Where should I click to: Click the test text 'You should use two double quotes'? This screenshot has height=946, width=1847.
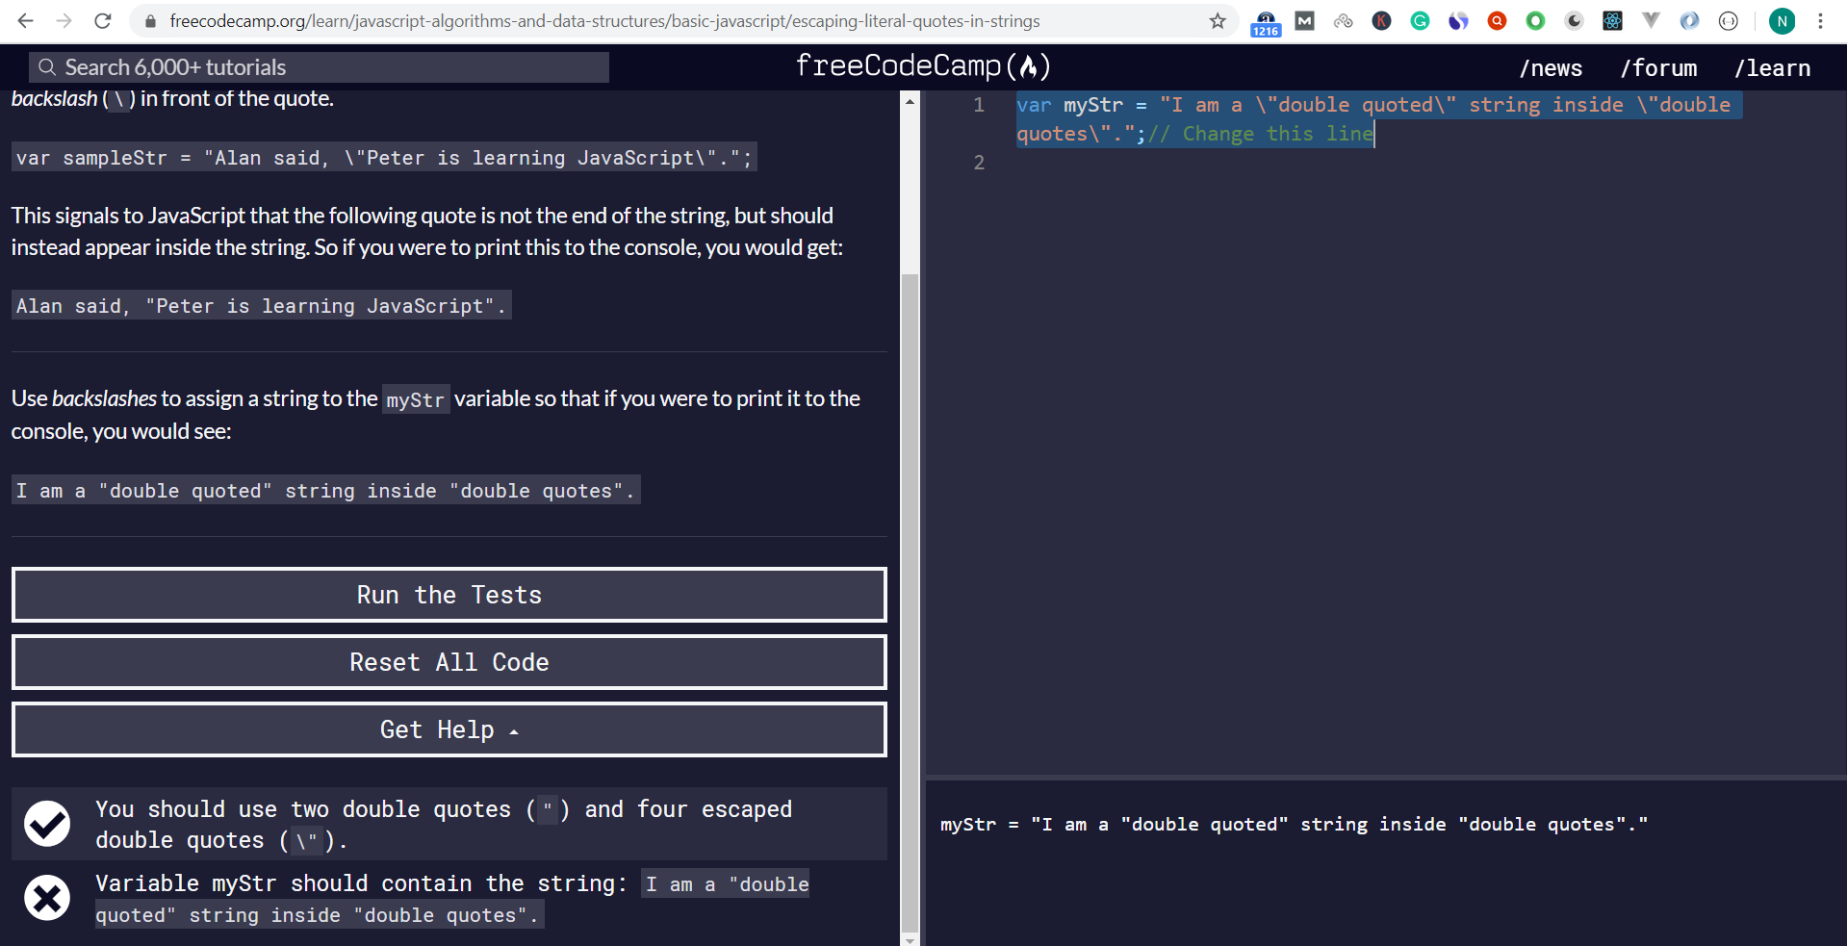pyautogui.click(x=444, y=825)
